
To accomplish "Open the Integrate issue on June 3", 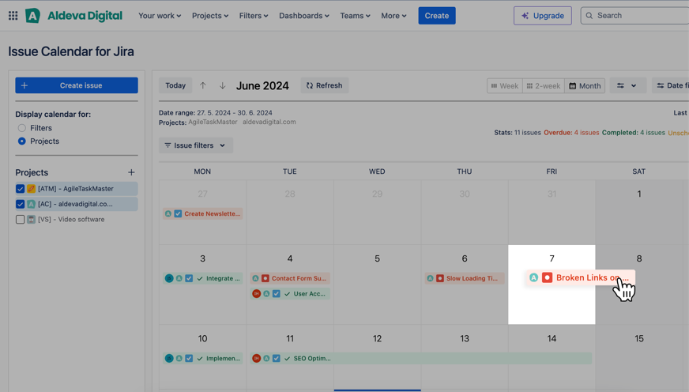I will (x=202, y=278).
